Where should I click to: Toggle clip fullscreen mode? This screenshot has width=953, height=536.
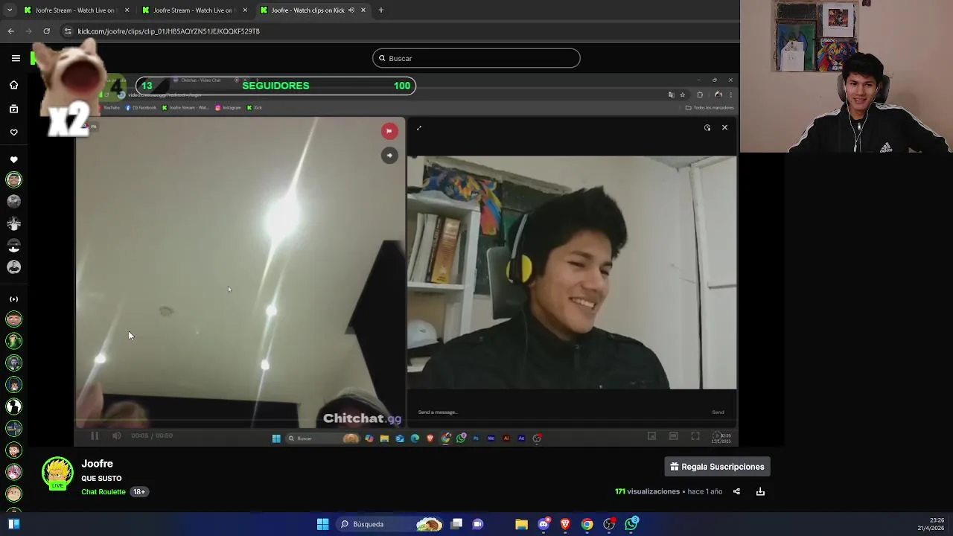pyautogui.click(x=695, y=436)
